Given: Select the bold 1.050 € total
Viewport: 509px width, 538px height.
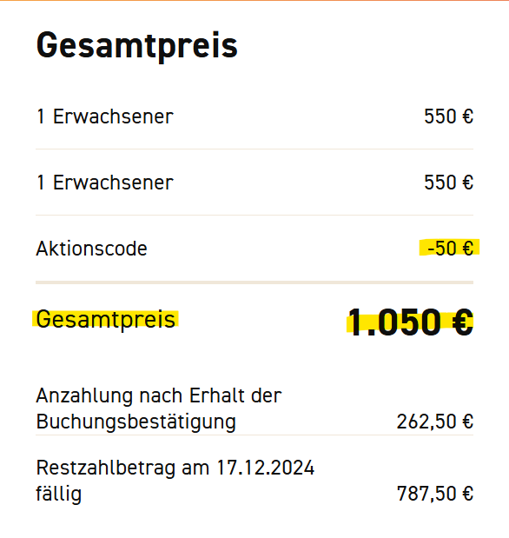Looking at the screenshot, I should click(x=411, y=322).
